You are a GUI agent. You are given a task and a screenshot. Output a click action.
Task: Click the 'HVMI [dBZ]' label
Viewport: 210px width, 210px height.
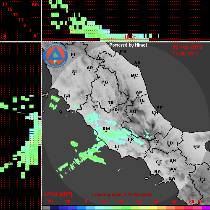(58, 194)
